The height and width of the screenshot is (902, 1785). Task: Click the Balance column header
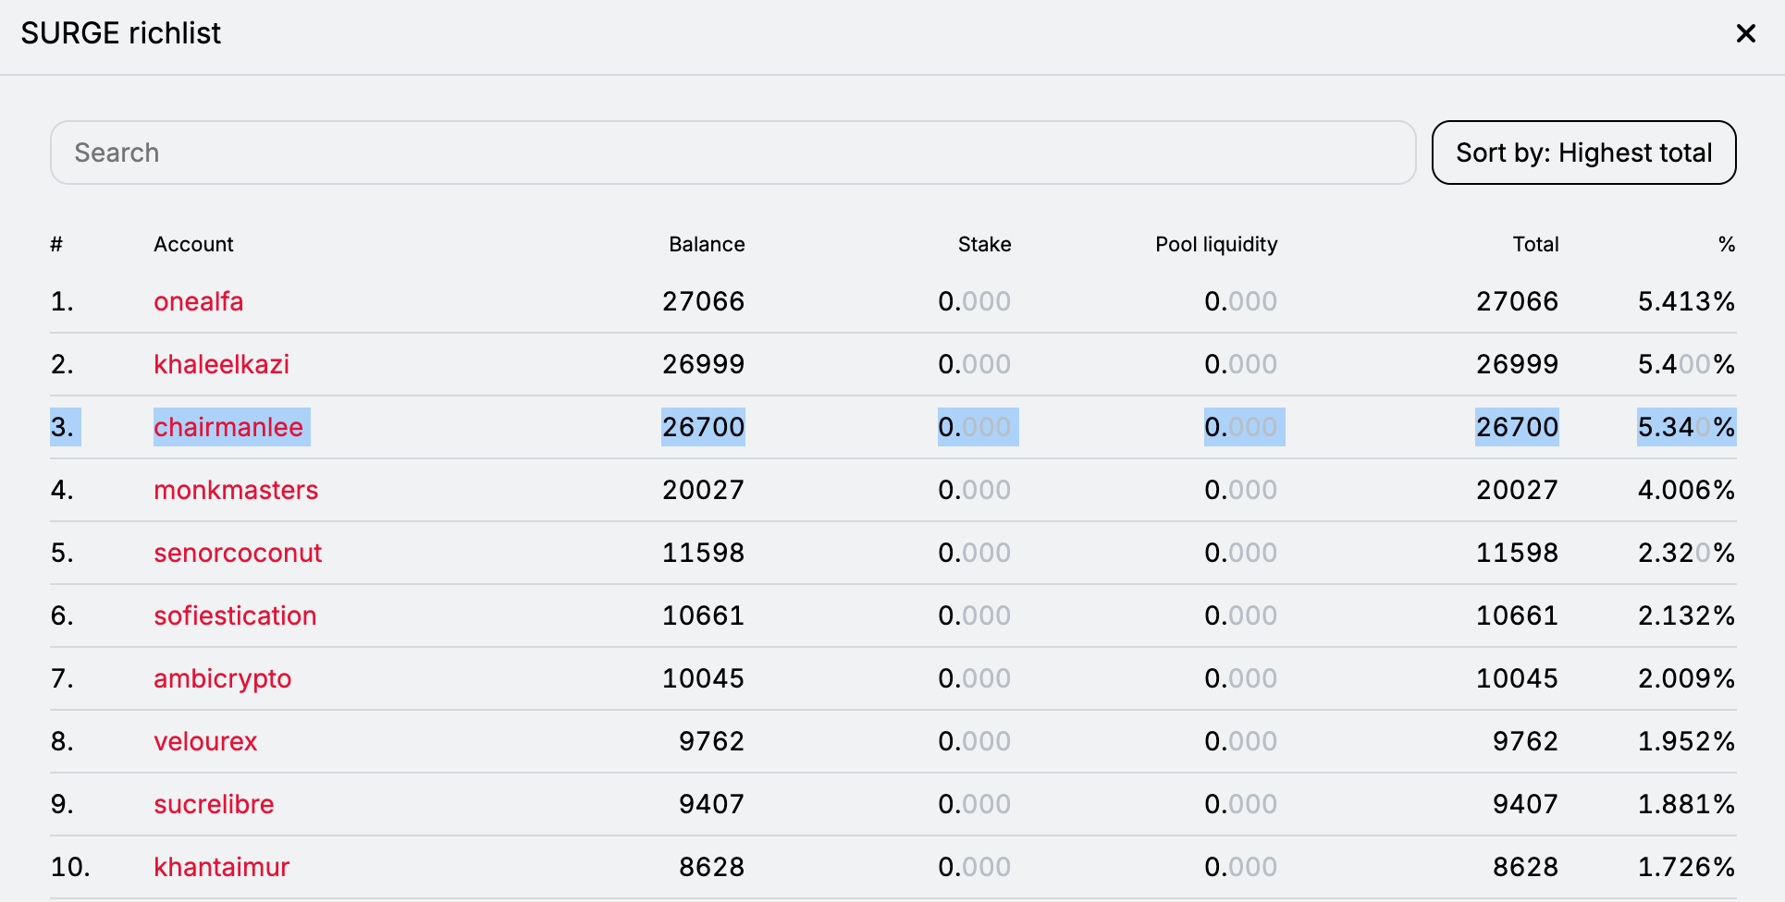click(707, 244)
